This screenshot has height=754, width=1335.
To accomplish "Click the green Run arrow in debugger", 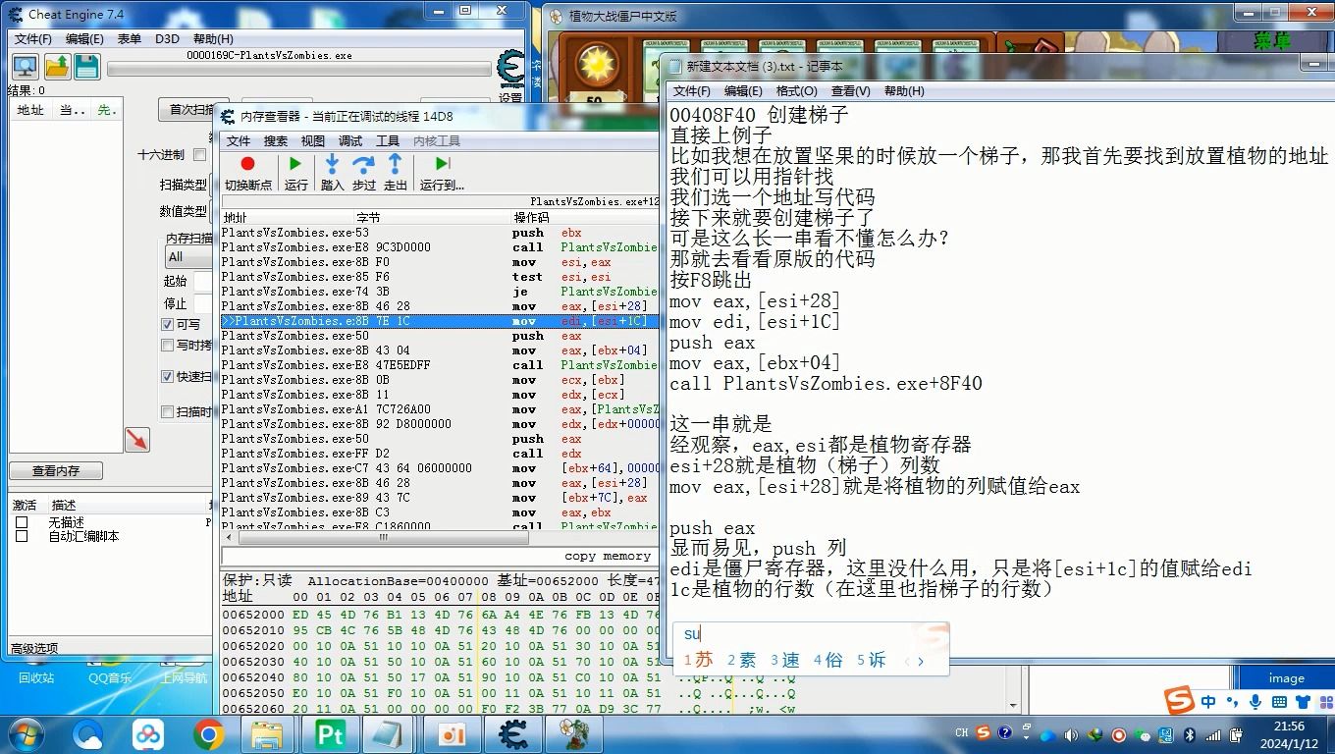I will [295, 164].
